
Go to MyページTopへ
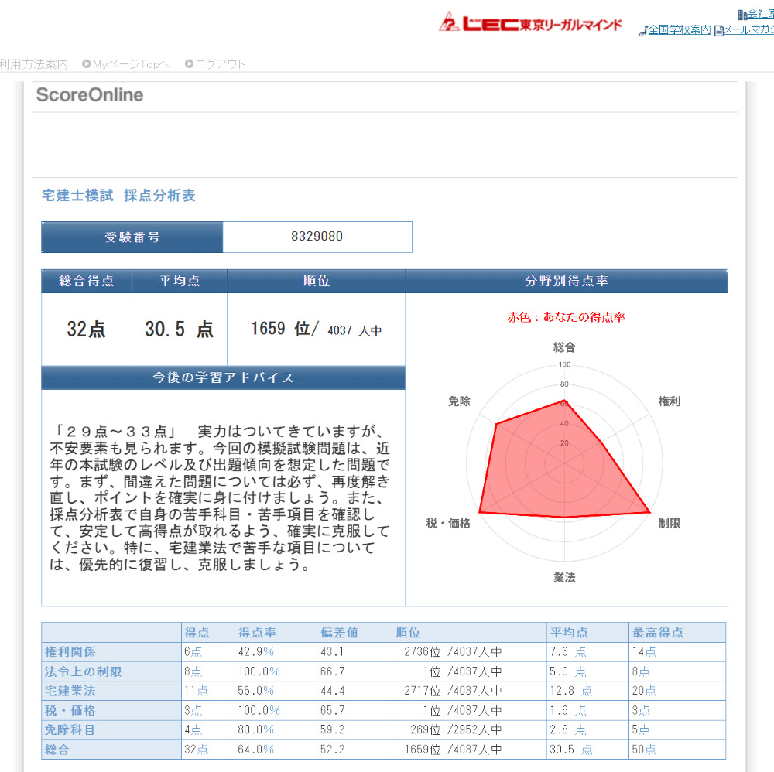click(131, 64)
